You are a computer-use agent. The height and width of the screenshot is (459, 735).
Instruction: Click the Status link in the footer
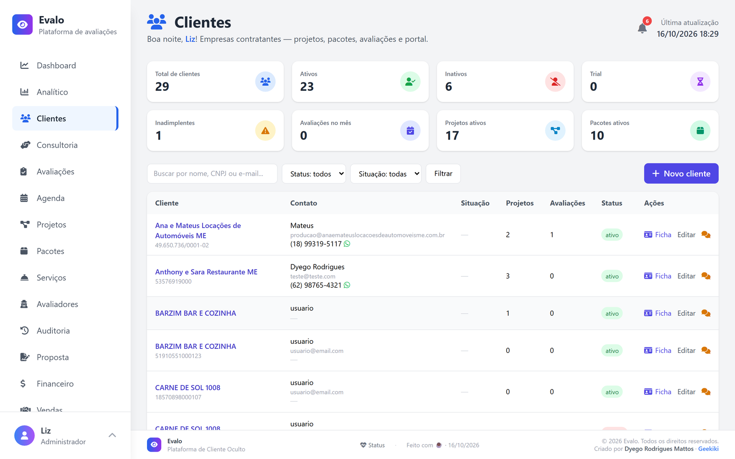[x=373, y=445]
